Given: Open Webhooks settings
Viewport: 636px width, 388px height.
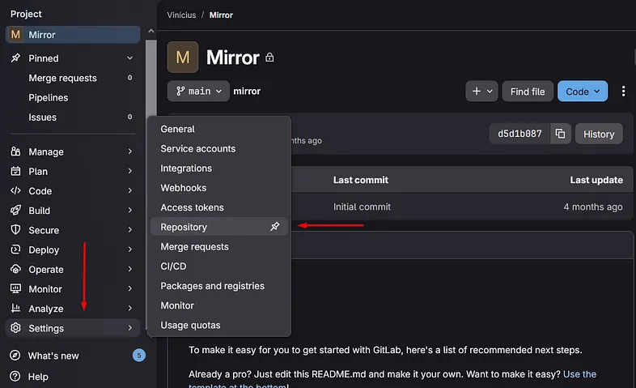Looking at the screenshot, I should [218, 187].
